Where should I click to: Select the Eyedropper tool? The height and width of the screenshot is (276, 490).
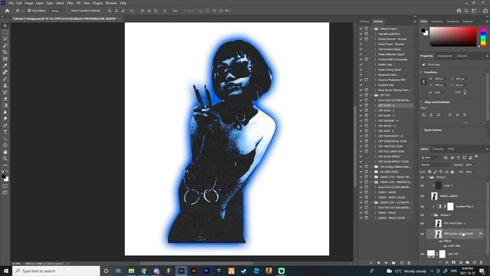tap(5, 65)
